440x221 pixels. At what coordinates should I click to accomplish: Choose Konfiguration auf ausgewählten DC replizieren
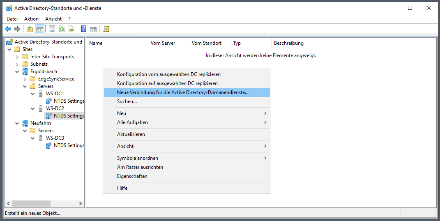[x=187, y=83]
